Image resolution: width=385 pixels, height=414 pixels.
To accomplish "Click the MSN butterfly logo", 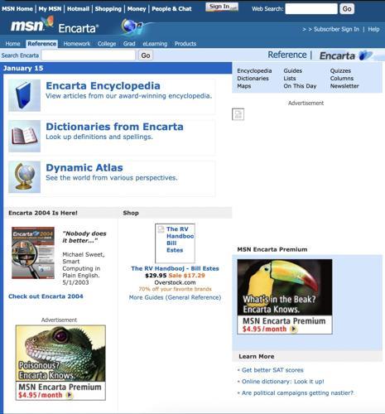I will pos(31,24).
